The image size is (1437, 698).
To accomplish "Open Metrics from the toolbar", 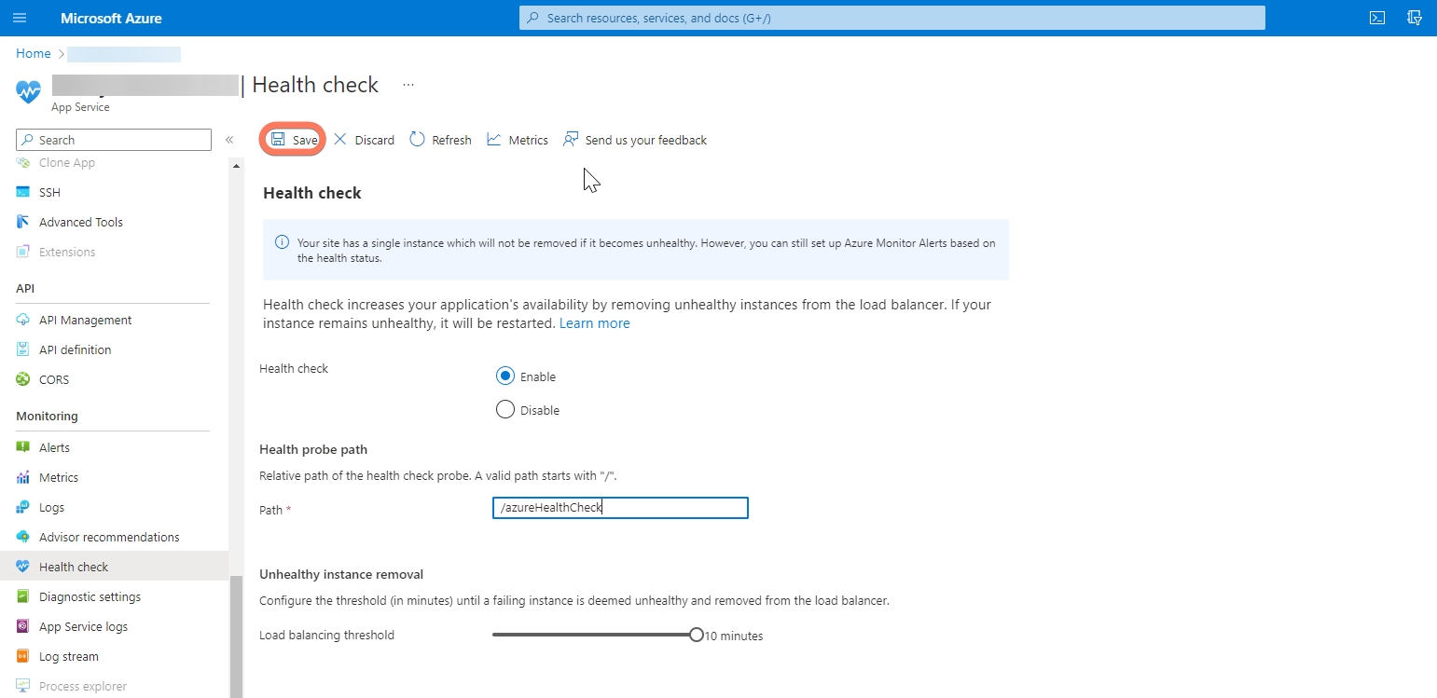I will [518, 140].
